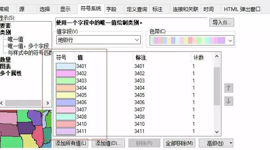Click the 计数 column header
Image resolution: width=270 pixels, height=150 pixels.
(199, 57)
